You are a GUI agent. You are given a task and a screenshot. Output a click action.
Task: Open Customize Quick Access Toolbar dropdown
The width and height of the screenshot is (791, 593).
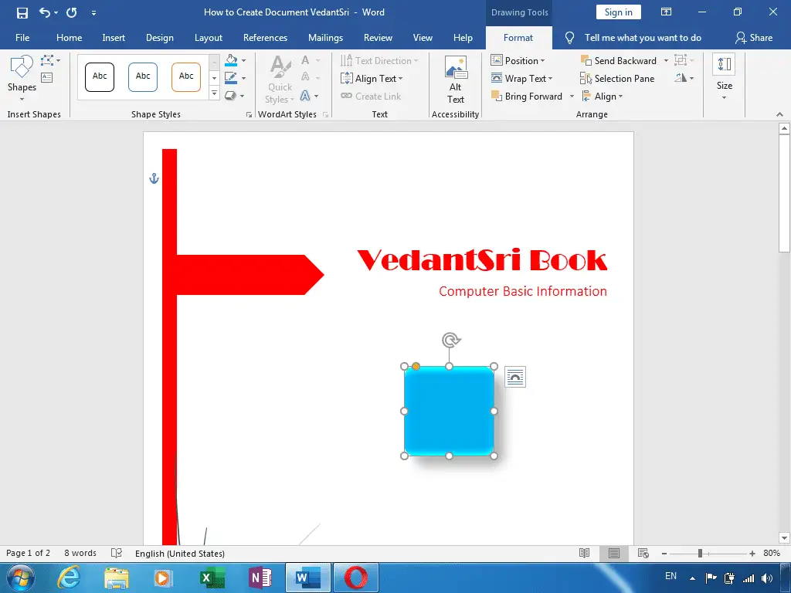(93, 13)
